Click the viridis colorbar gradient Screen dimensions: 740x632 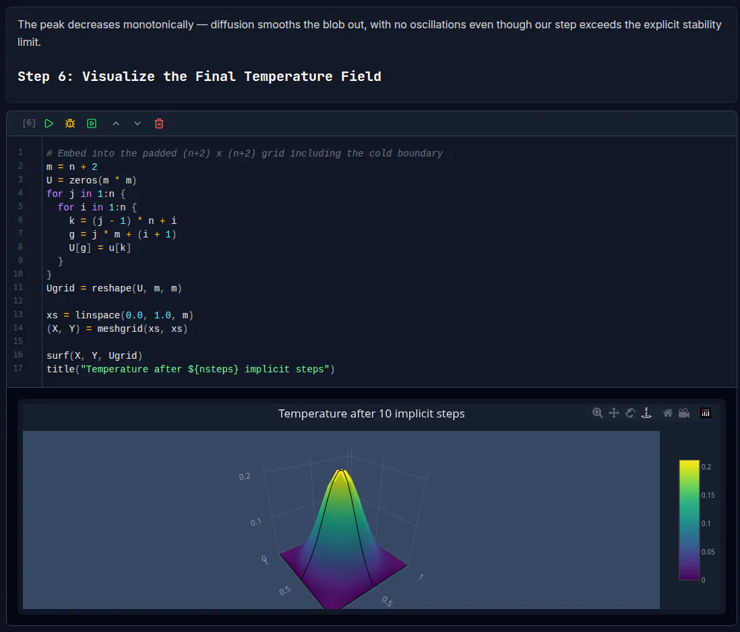tap(689, 520)
